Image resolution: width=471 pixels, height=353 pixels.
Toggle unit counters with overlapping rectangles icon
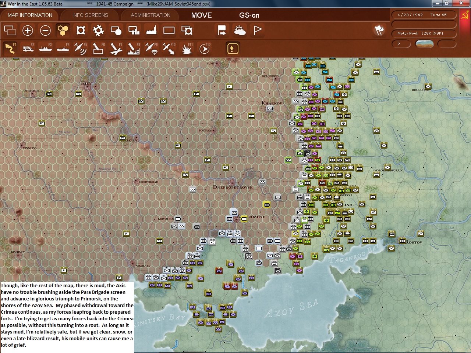click(10, 30)
